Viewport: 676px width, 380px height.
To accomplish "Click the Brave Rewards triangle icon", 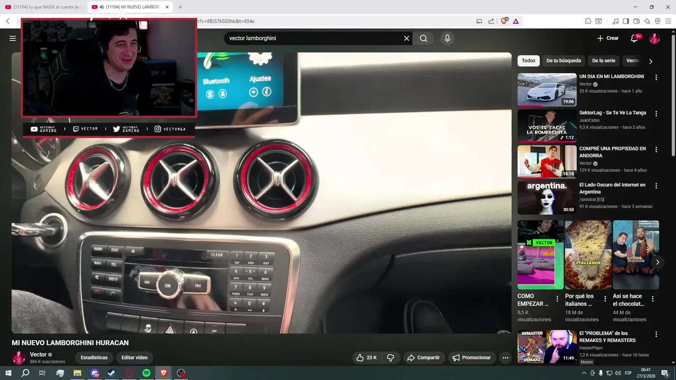I will point(515,21).
